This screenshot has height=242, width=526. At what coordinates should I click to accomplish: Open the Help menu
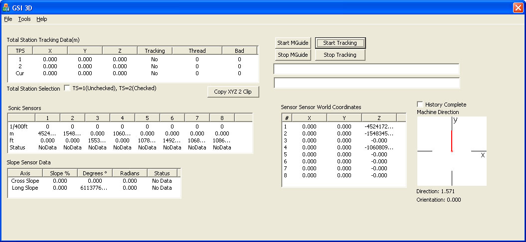pos(42,19)
